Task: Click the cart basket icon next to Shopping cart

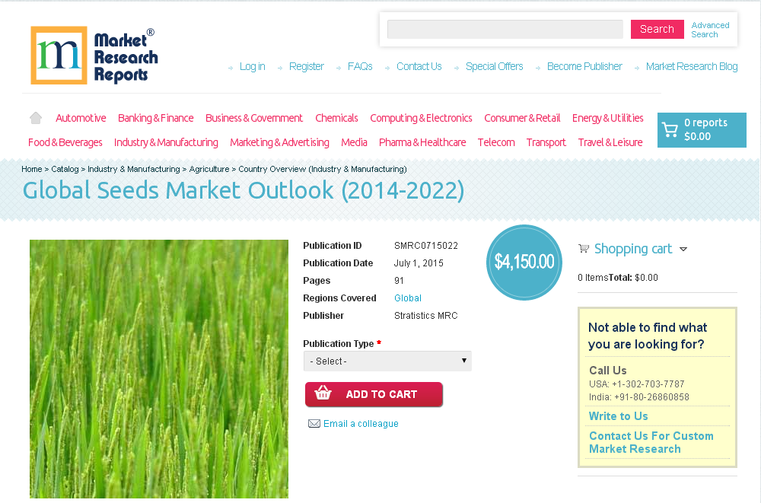Action: 584,248
